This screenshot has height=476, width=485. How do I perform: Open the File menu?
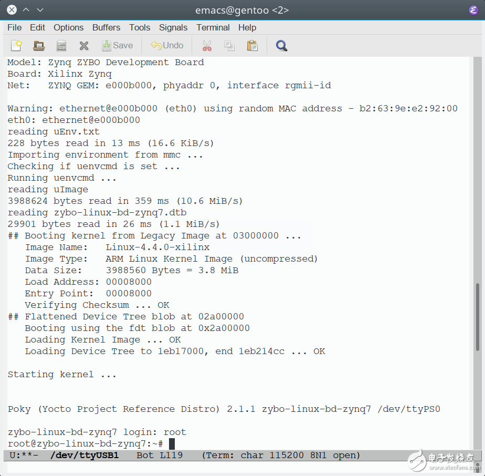pyautogui.click(x=15, y=27)
